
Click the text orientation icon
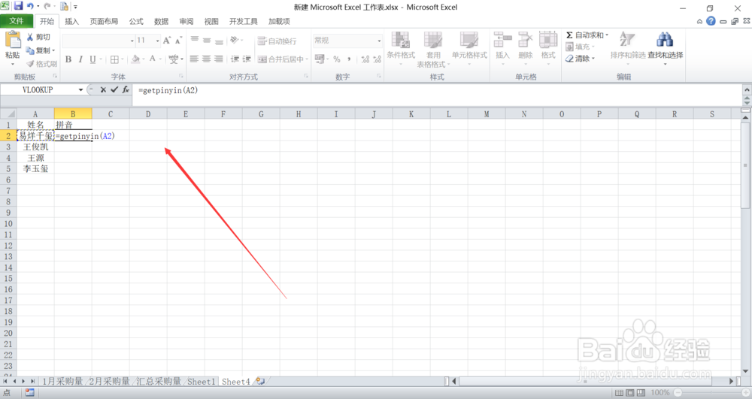click(235, 40)
